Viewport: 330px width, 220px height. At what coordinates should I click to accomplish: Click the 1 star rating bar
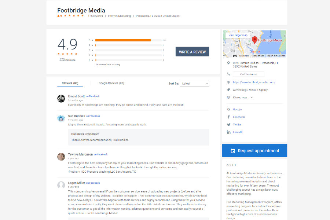pyautogui.click(x=128, y=60)
